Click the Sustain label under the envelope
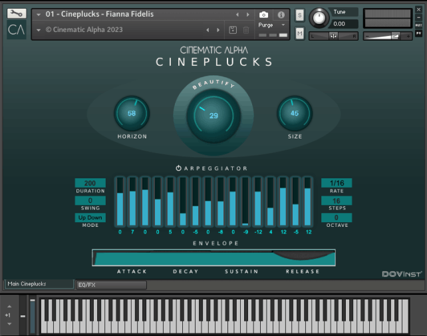Image resolution: width=427 pixels, height=336 pixels. pyautogui.click(x=241, y=271)
